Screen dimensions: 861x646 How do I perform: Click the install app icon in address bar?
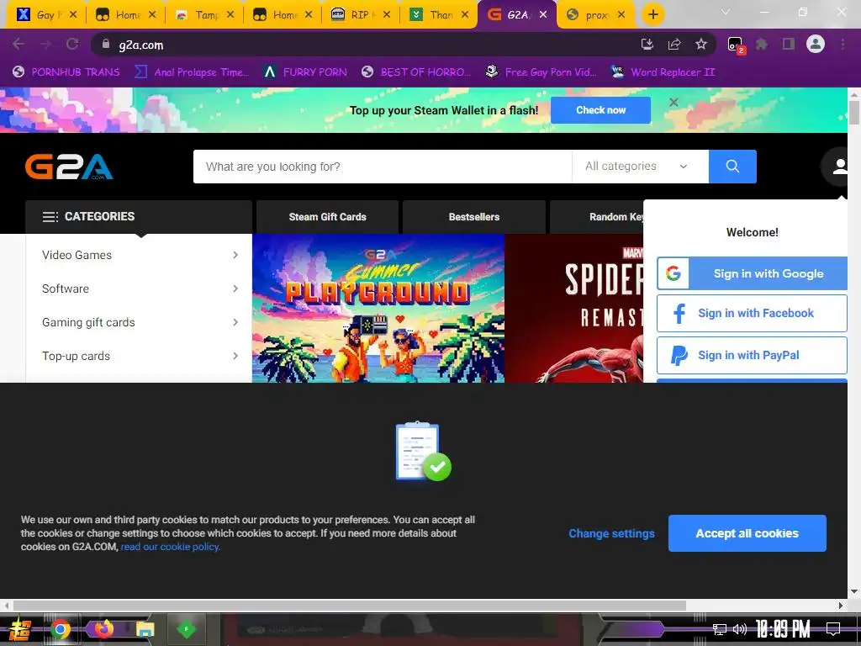(647, 45)
